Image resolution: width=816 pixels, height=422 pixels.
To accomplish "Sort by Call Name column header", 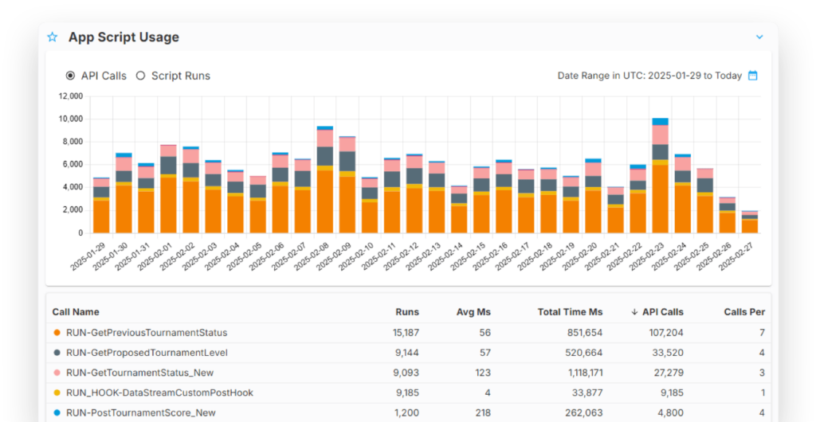I will pos(76,312).
